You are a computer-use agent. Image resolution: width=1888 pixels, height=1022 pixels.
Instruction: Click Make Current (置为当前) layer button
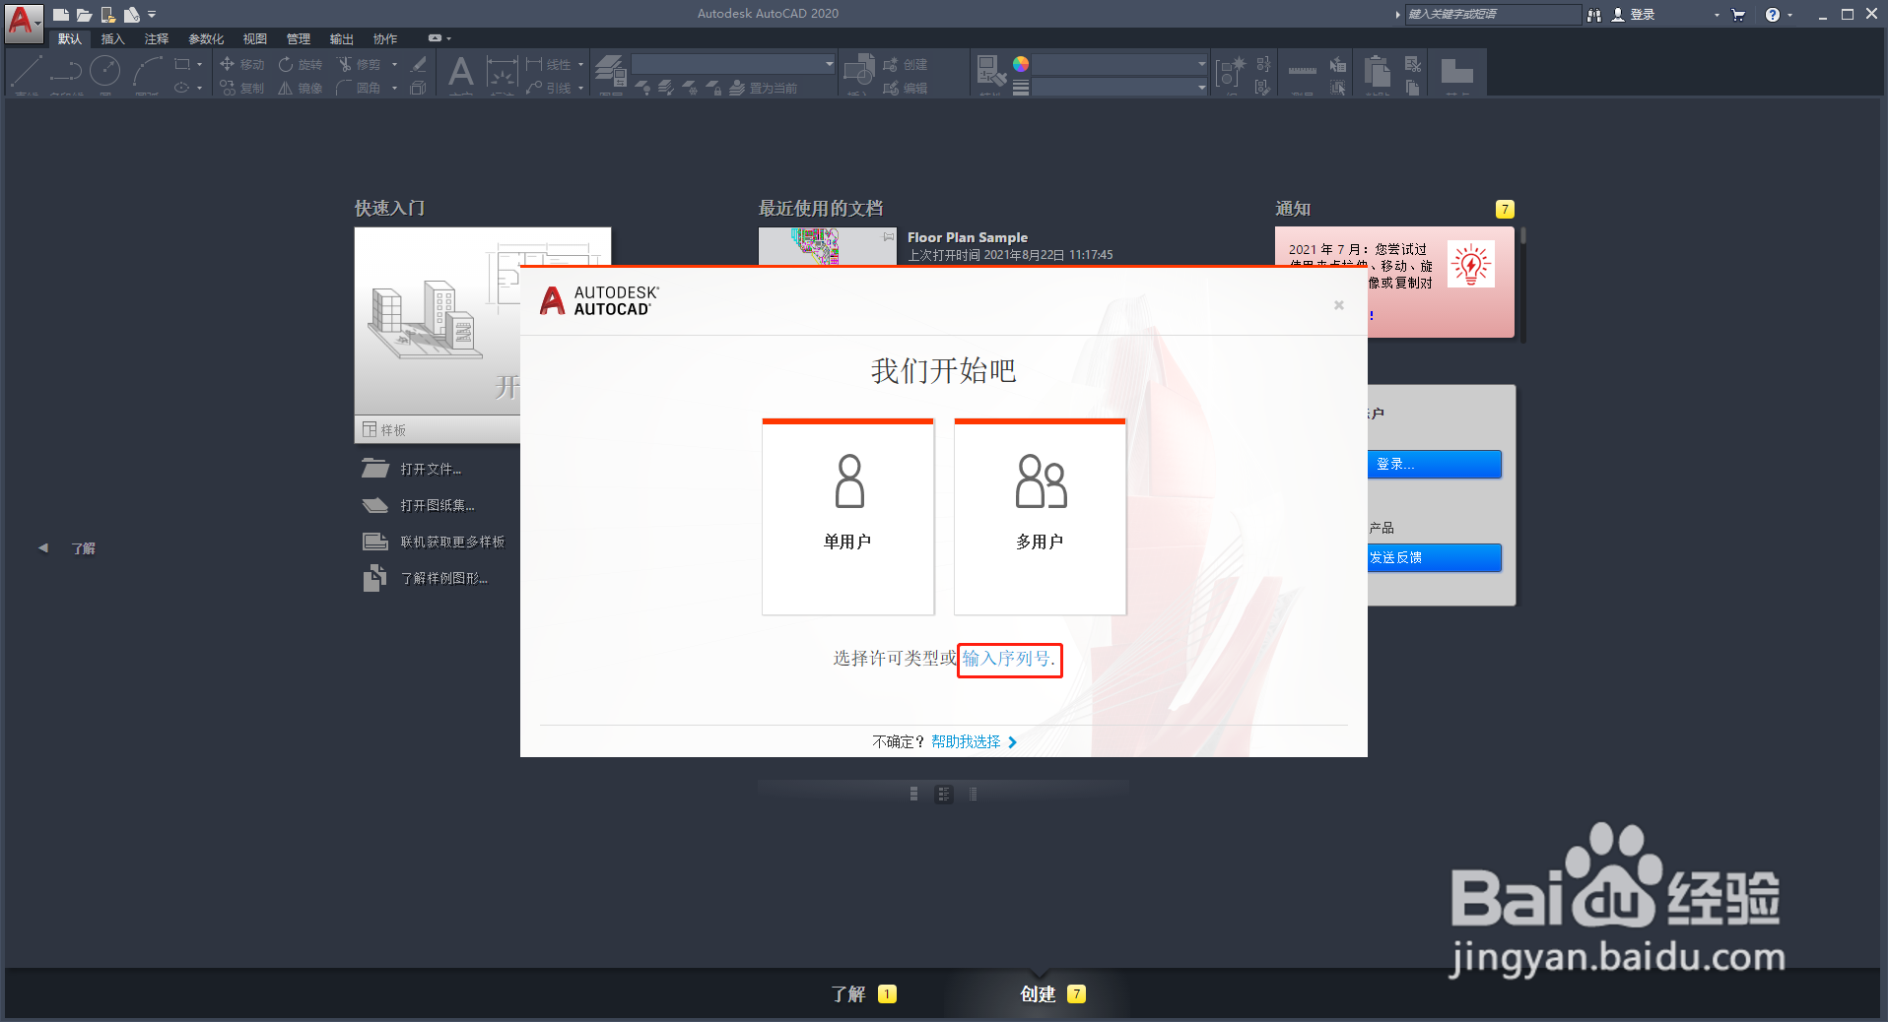point(763,88)
